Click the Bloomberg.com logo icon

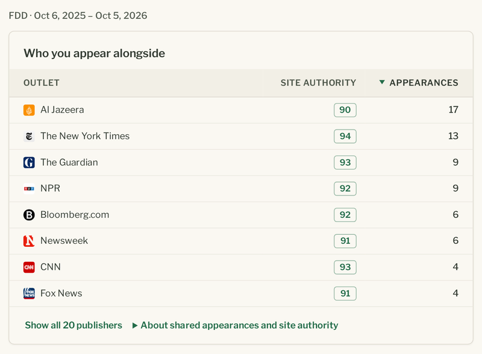pos(29,215)
